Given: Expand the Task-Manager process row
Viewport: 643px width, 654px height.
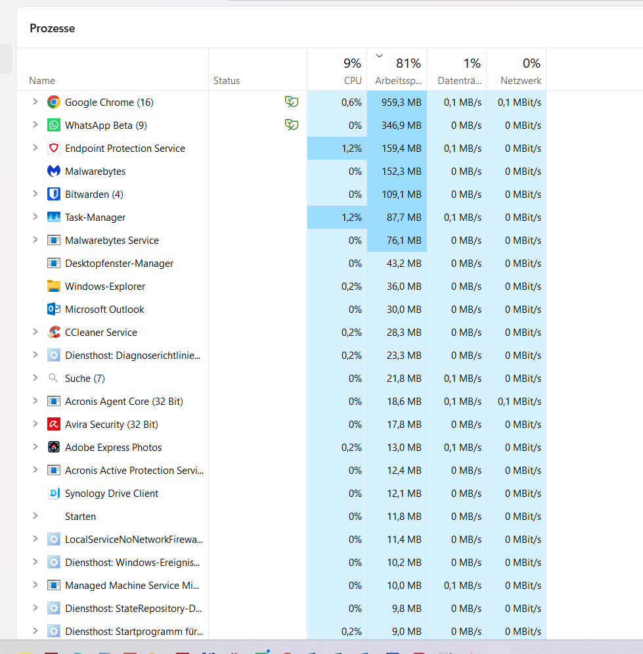Looking at the screenshot, I should click(35, 216).
